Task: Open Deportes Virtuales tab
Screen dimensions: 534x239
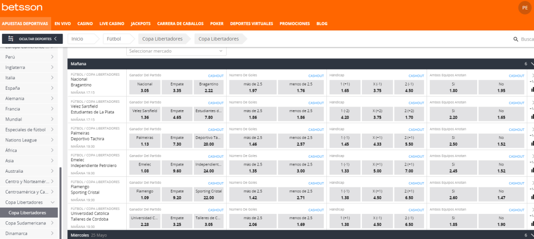Action: 252,24
